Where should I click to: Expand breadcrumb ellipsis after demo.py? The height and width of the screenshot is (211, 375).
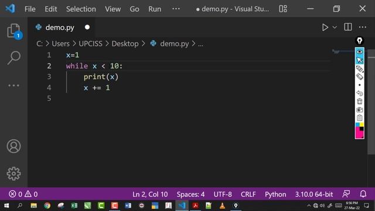pyautogui.click(x=200, y=44)
